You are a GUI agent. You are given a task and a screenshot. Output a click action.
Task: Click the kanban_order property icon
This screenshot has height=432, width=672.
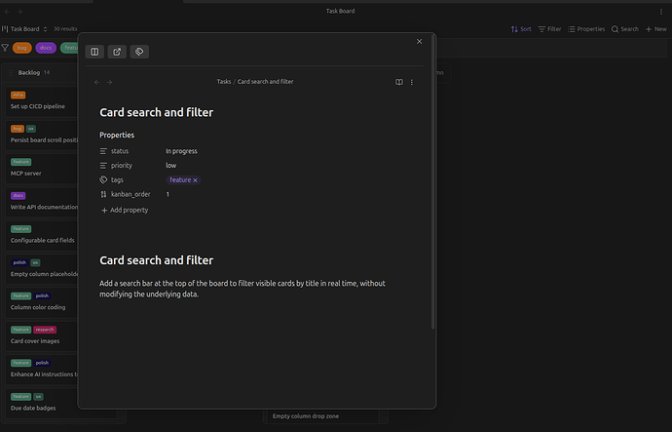pos(104,194)
